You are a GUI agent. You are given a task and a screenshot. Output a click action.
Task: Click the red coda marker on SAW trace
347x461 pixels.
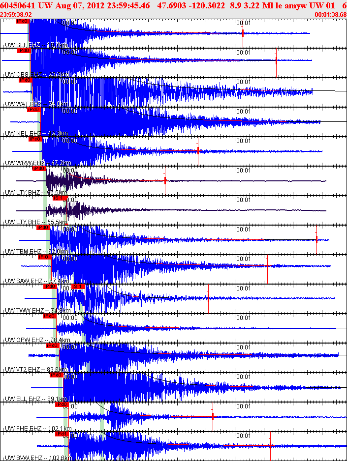pos(267,265)
